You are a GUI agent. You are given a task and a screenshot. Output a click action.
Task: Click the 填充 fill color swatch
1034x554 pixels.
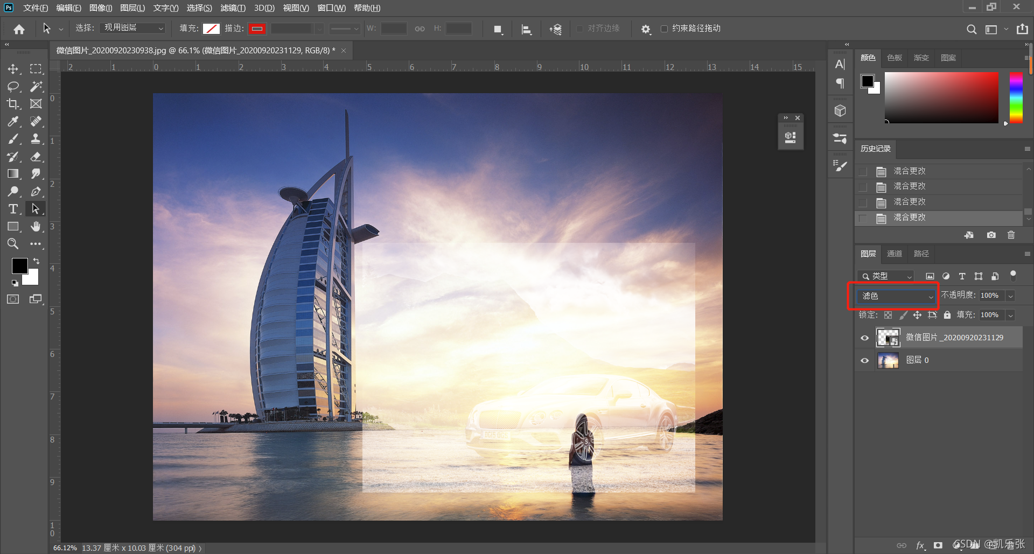(211, 29)
